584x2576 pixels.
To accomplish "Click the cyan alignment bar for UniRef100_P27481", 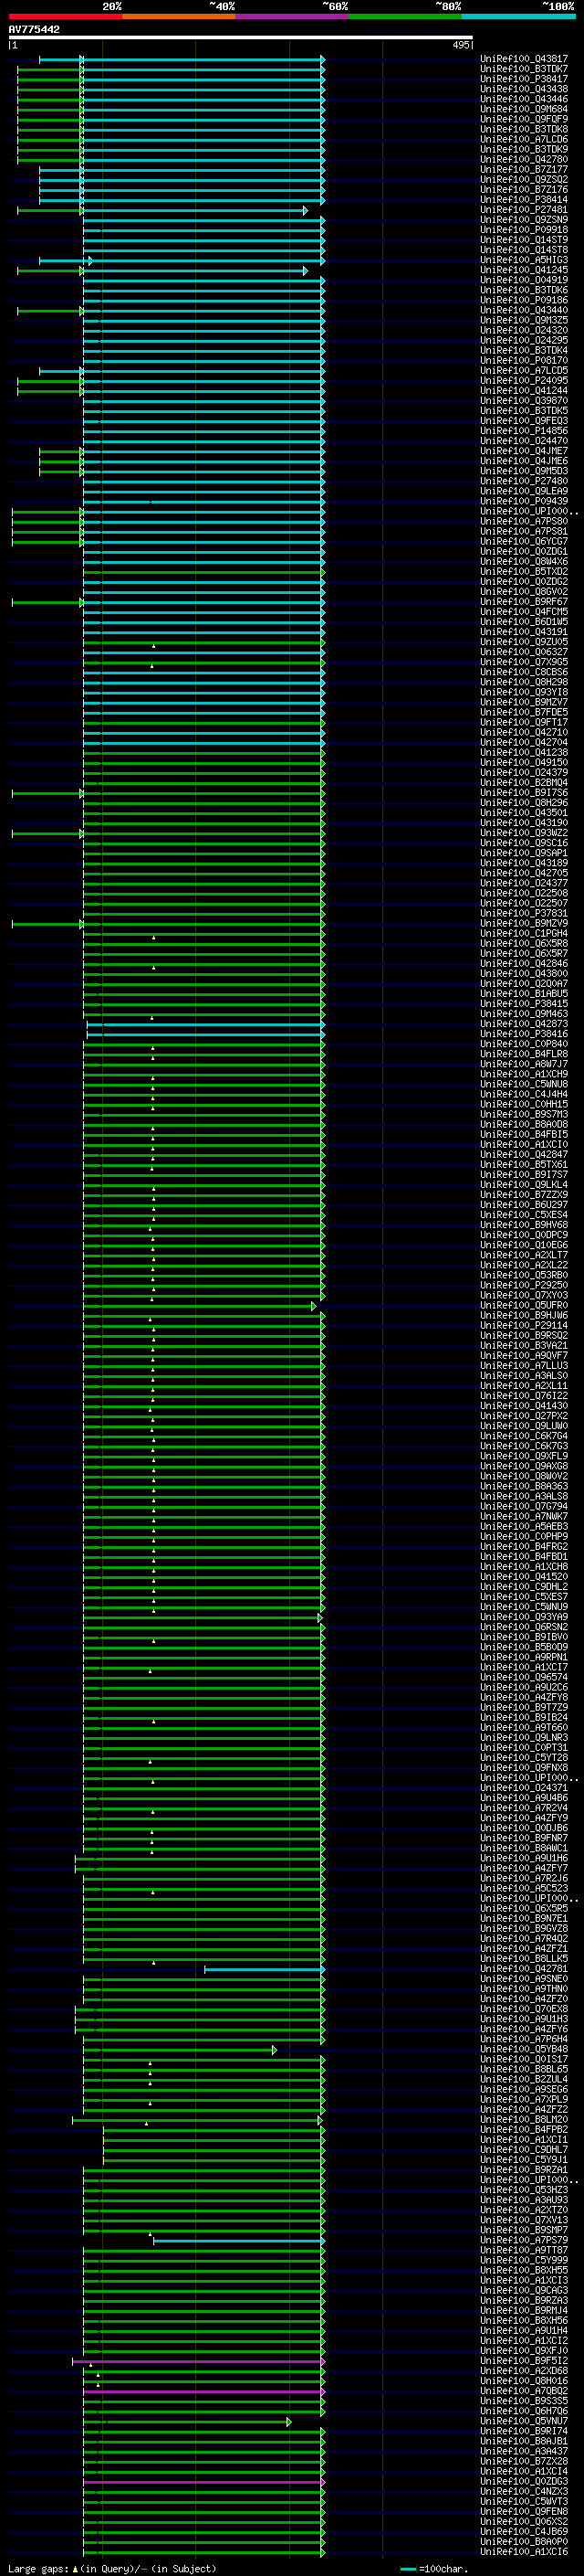I will point(194,211).
